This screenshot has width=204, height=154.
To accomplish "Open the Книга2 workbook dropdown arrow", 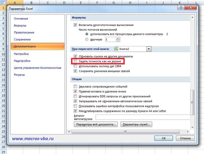I will pos(149,49).
